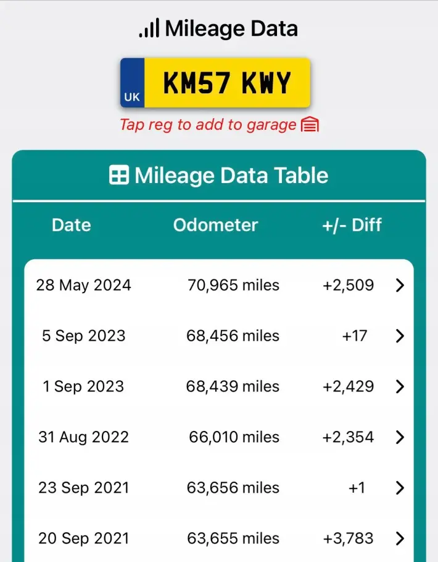Expand the 1 Sep 2023 row chevron
Screen dimensions: 438x562
point(400,386)
